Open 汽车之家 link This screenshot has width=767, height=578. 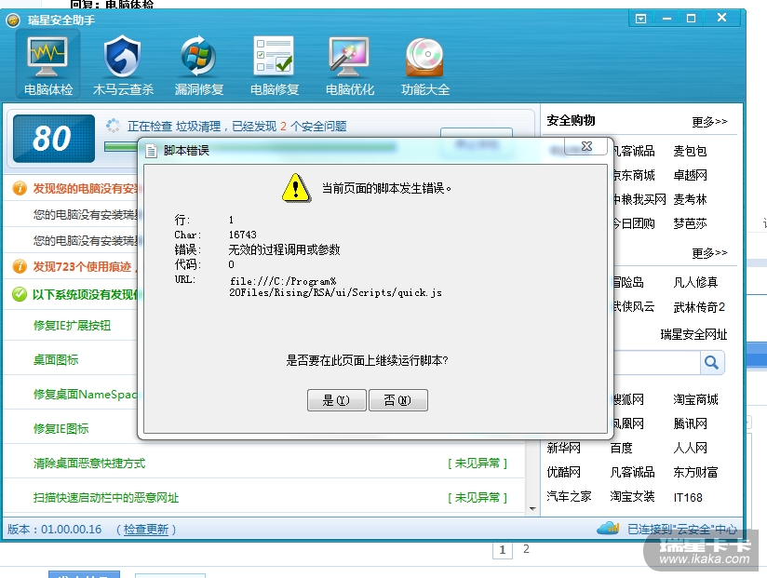[569, 496]
